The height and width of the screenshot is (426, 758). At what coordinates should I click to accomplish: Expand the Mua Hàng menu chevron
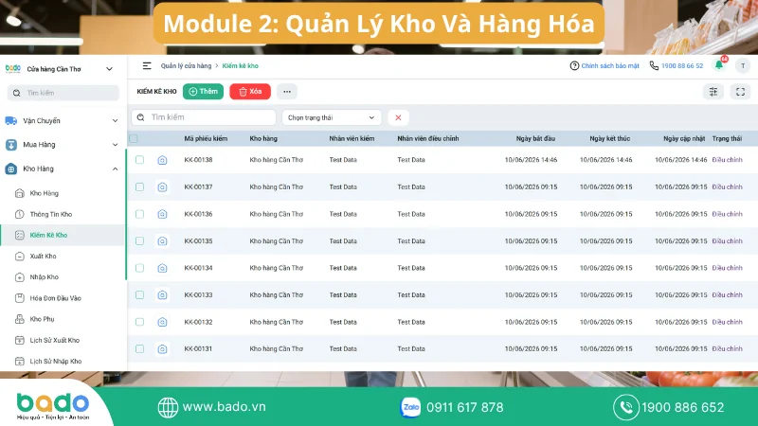115,145
